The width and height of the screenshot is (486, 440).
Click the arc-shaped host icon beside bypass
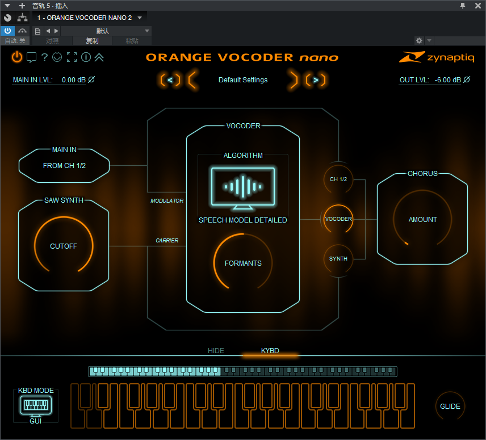point(22,31)
